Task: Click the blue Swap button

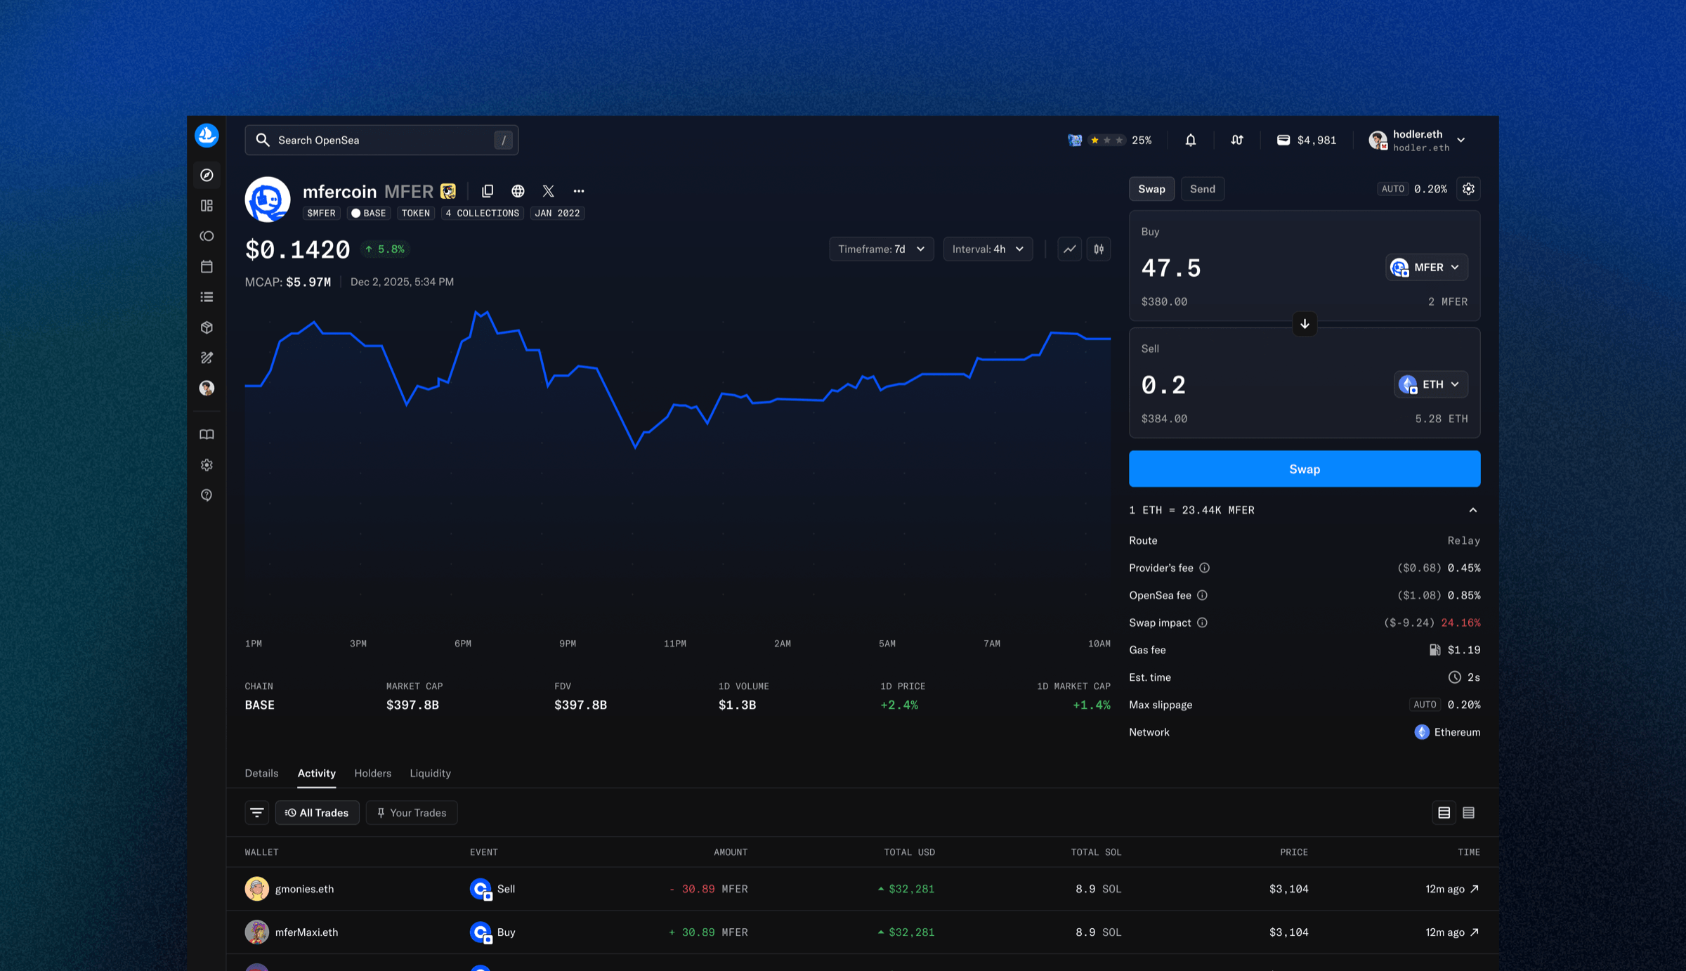Action: pos(1305,469)
